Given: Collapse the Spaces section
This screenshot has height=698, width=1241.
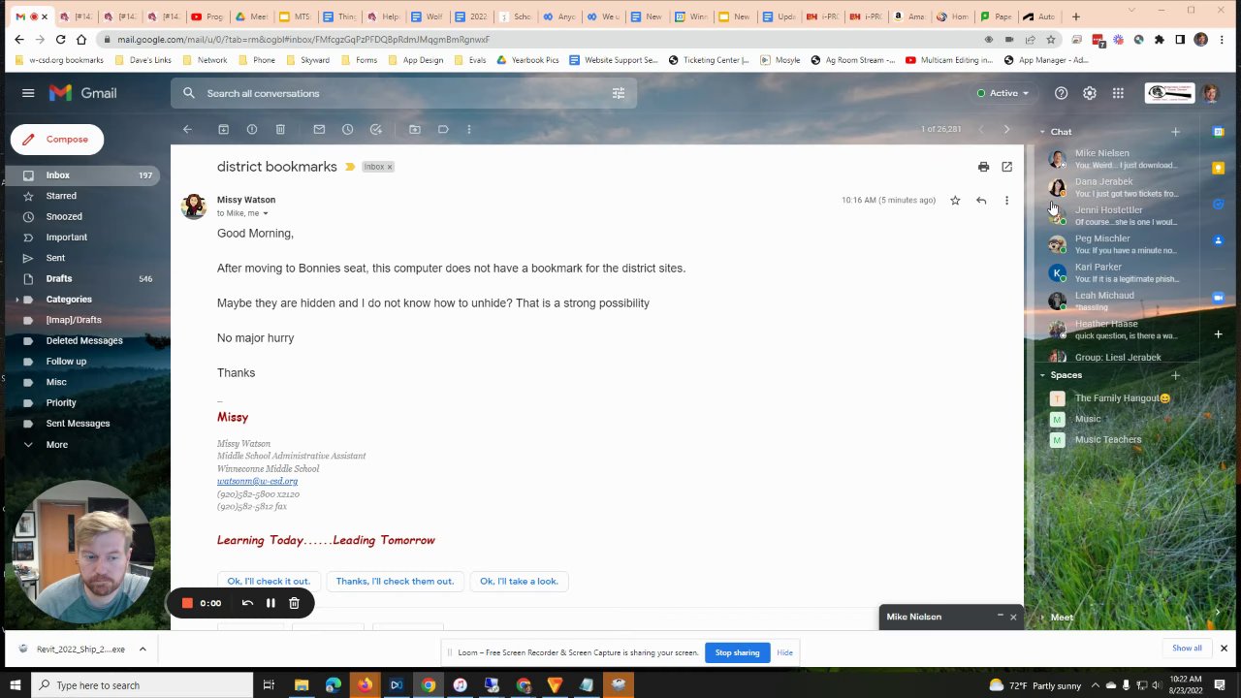Looking at the screenshot, I should 1043,375.
